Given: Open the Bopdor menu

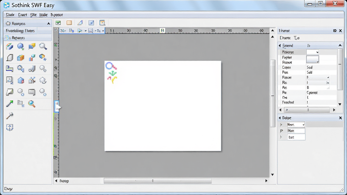Looking at the screenshot, I should pyautogui.click(x=57, y=15).
